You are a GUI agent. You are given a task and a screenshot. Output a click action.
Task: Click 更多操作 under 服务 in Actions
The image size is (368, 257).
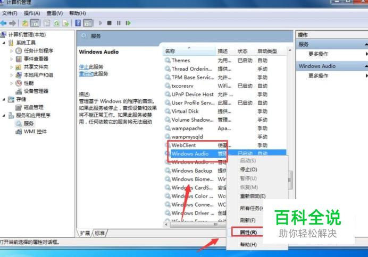318,54
